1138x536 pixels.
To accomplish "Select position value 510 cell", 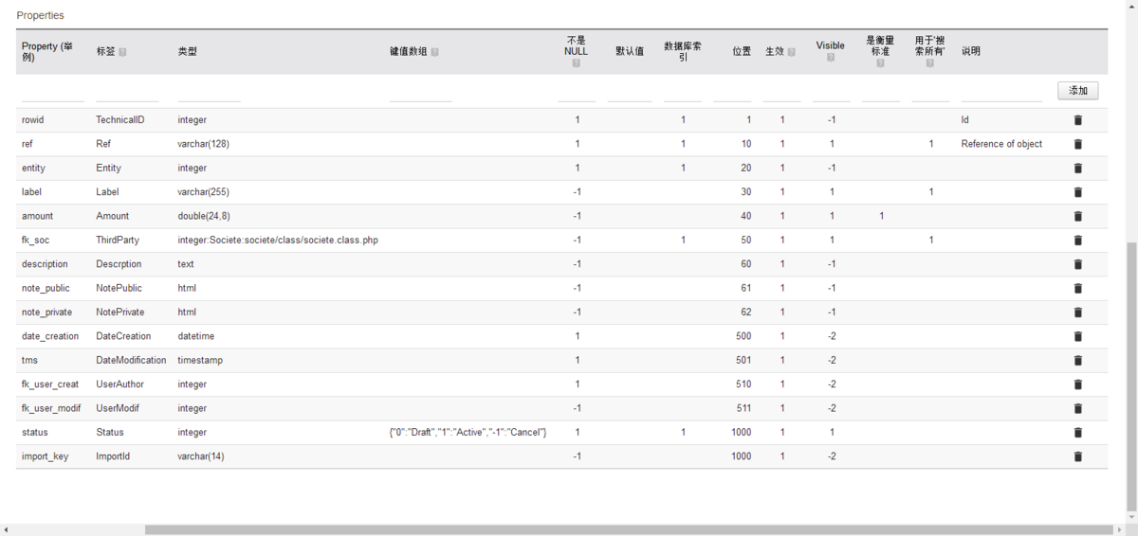I will click(743, 384).
